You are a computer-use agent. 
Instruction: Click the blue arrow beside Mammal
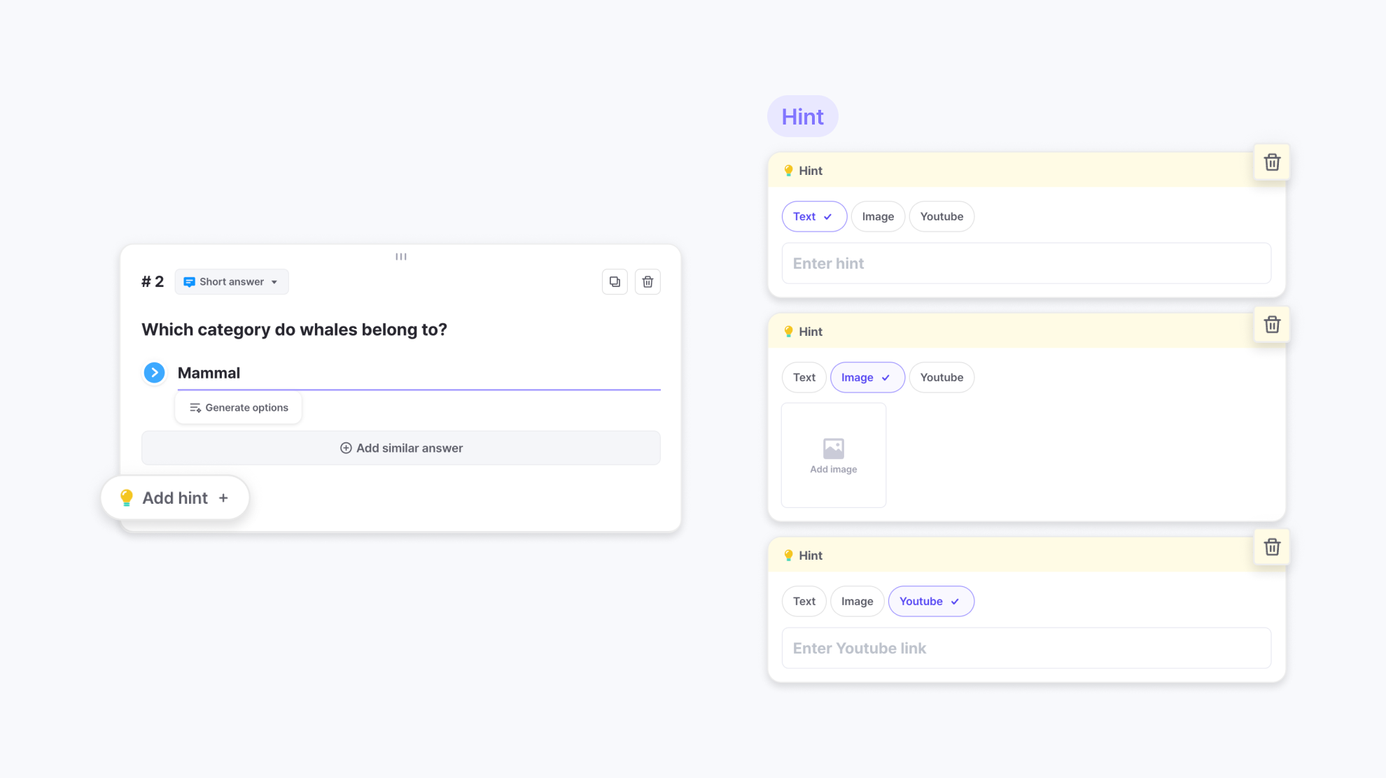[x=154, y=373]
